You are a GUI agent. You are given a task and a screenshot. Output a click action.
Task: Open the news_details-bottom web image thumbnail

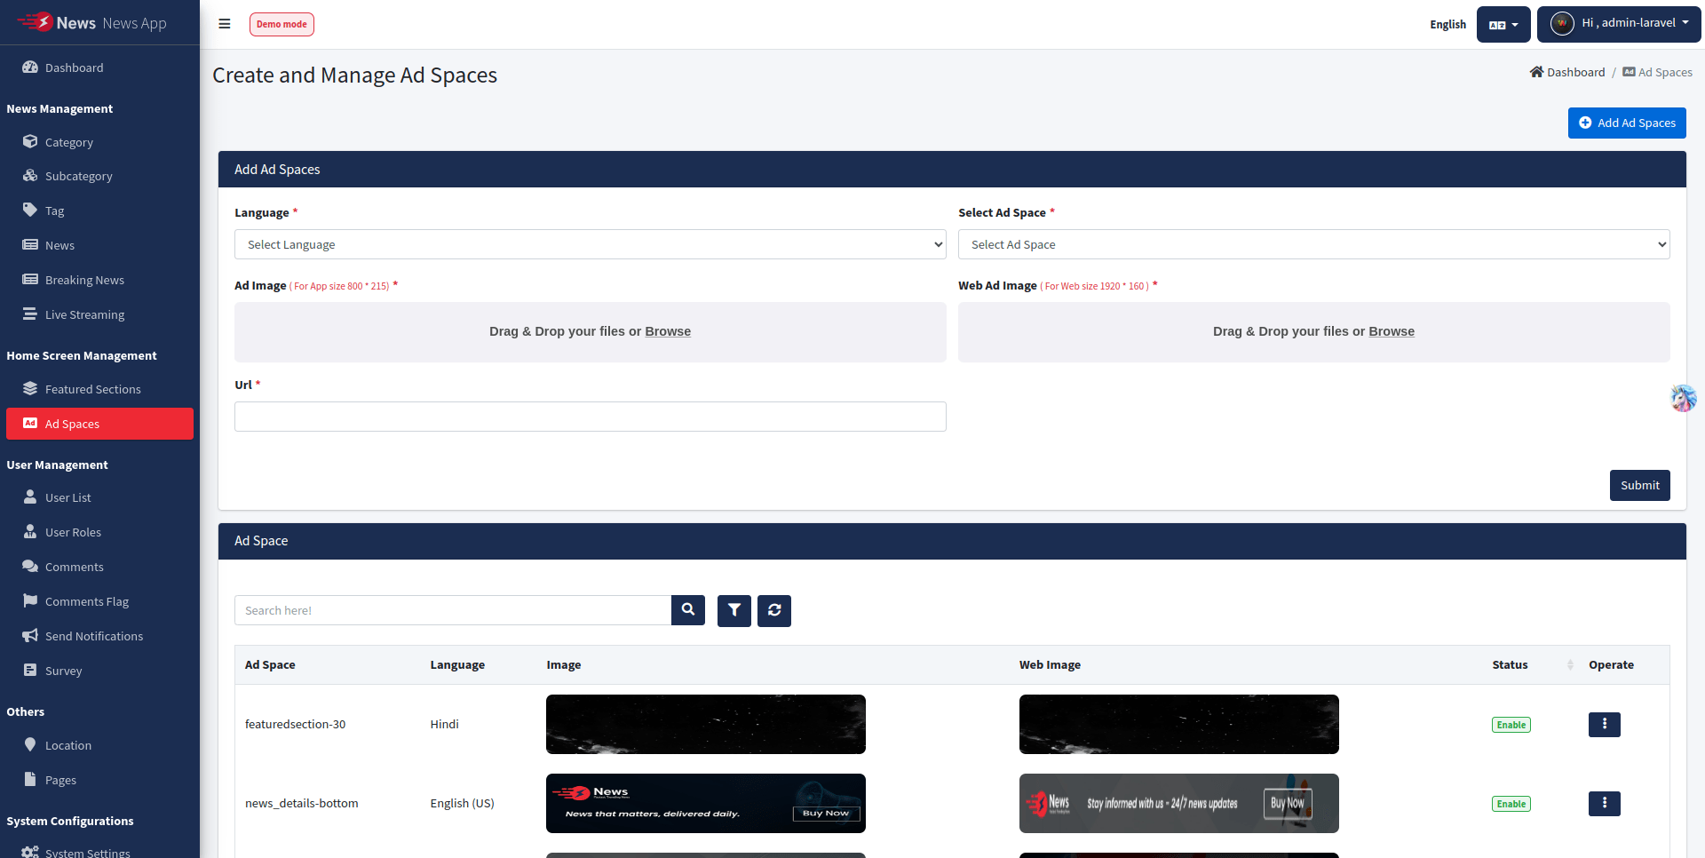1178,804
